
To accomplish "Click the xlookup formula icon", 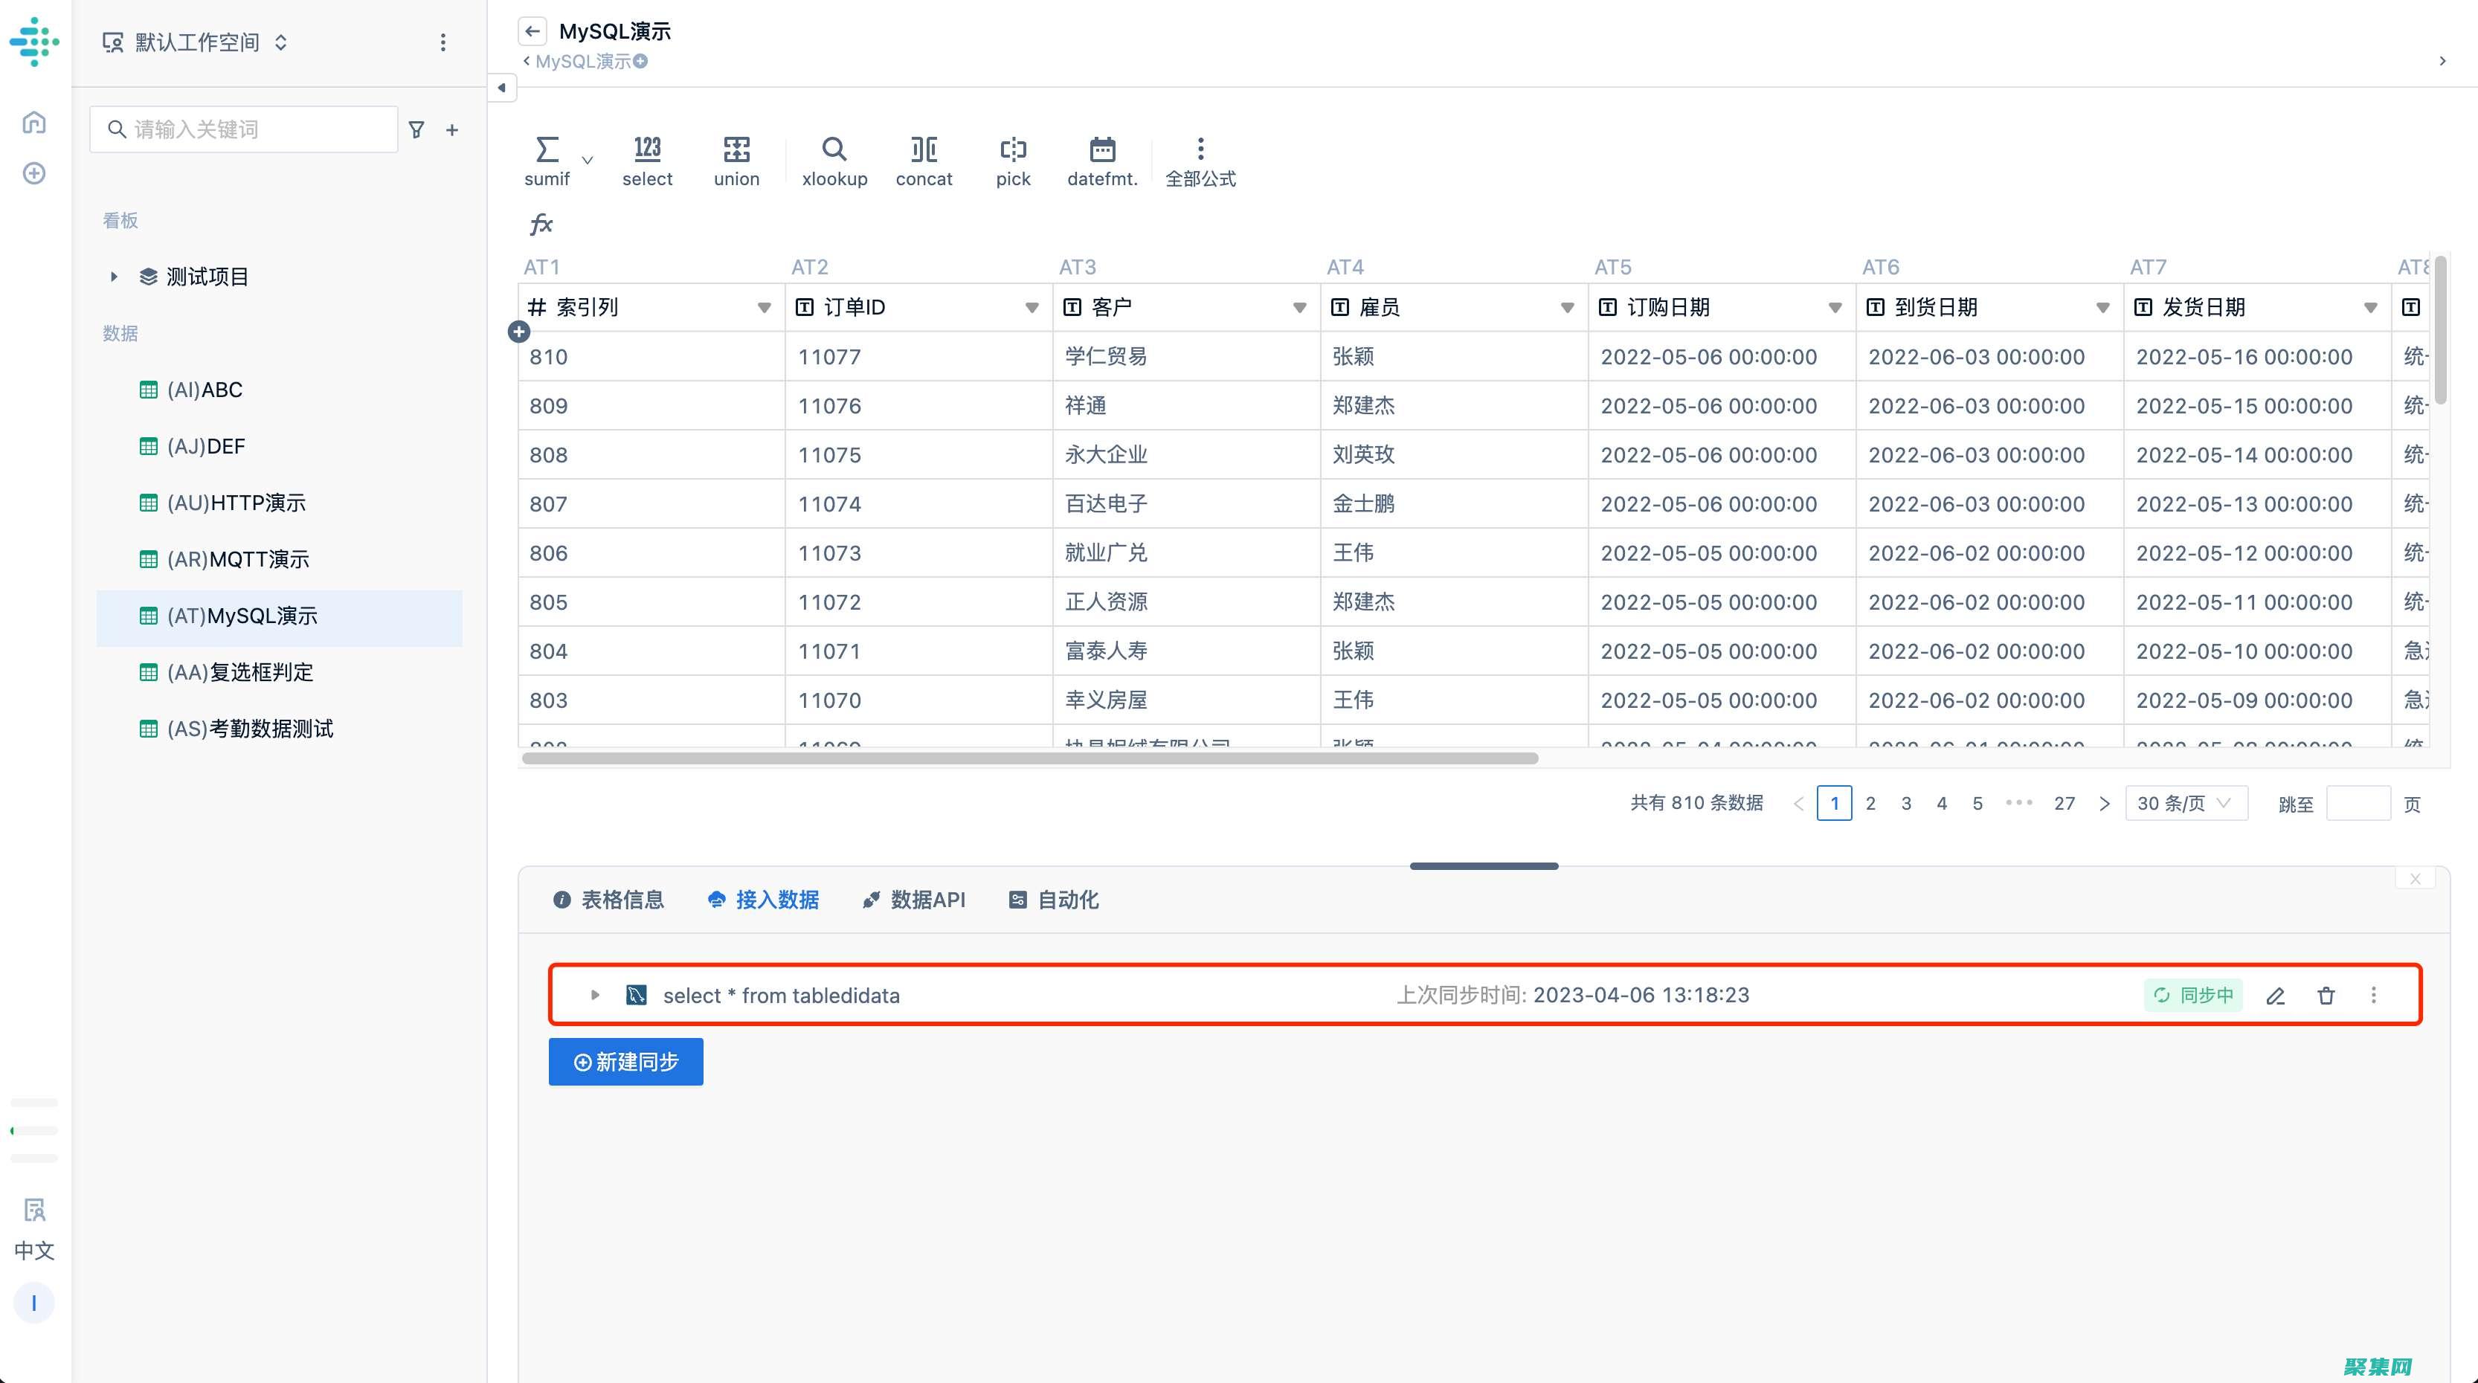I will point(833,150).
